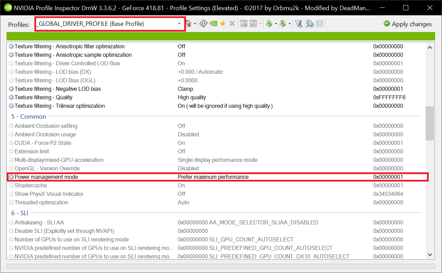Screen dimensions: 442x273
Task: Open the Profiles combo box dropdown
Action: click(x=179, y=23)
